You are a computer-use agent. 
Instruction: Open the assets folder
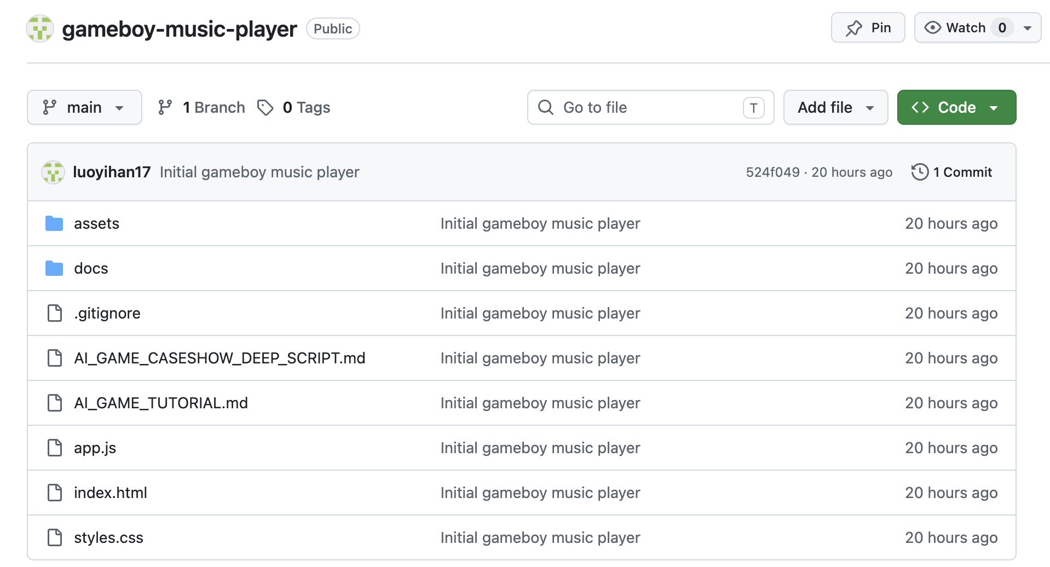point(96,223)
